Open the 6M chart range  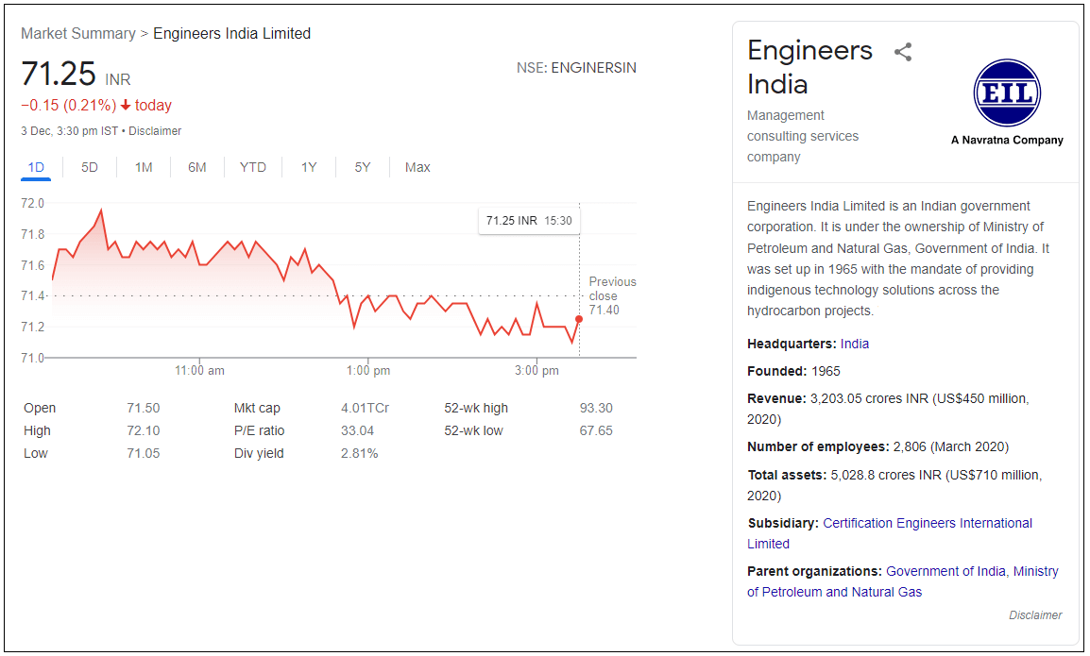point(196,167)
